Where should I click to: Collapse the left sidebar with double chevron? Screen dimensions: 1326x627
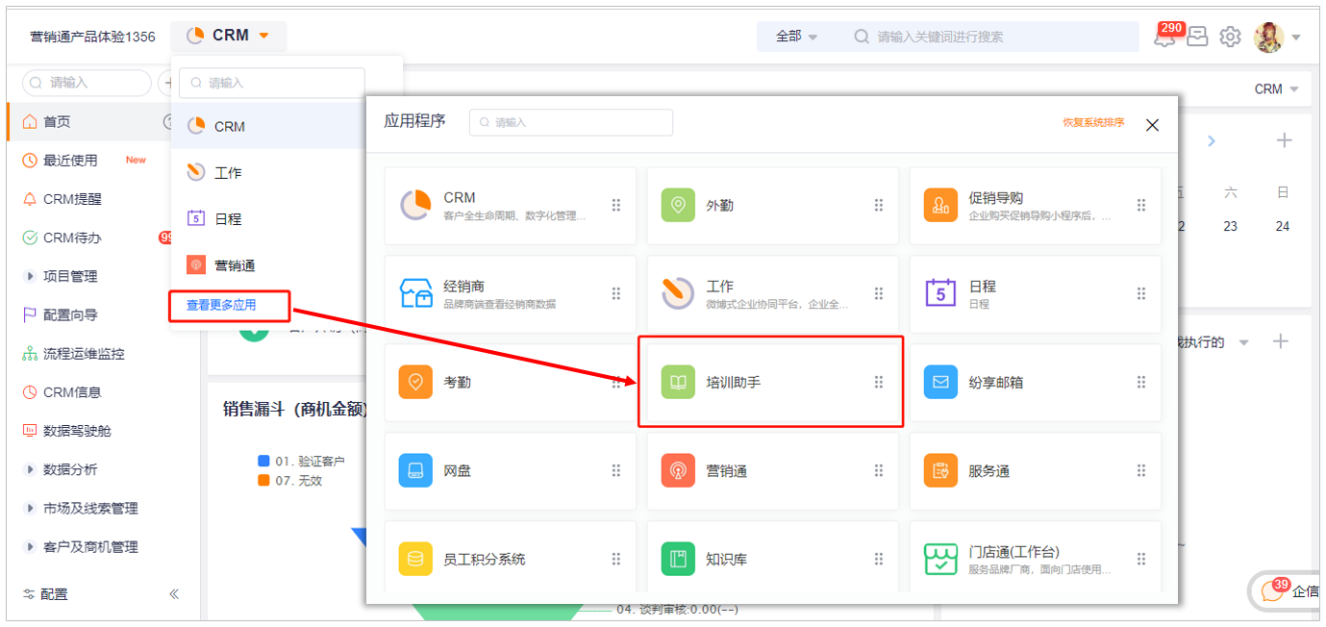tap(174, 594)
